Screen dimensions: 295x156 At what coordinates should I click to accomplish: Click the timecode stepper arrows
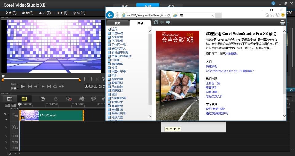(103, 86)
